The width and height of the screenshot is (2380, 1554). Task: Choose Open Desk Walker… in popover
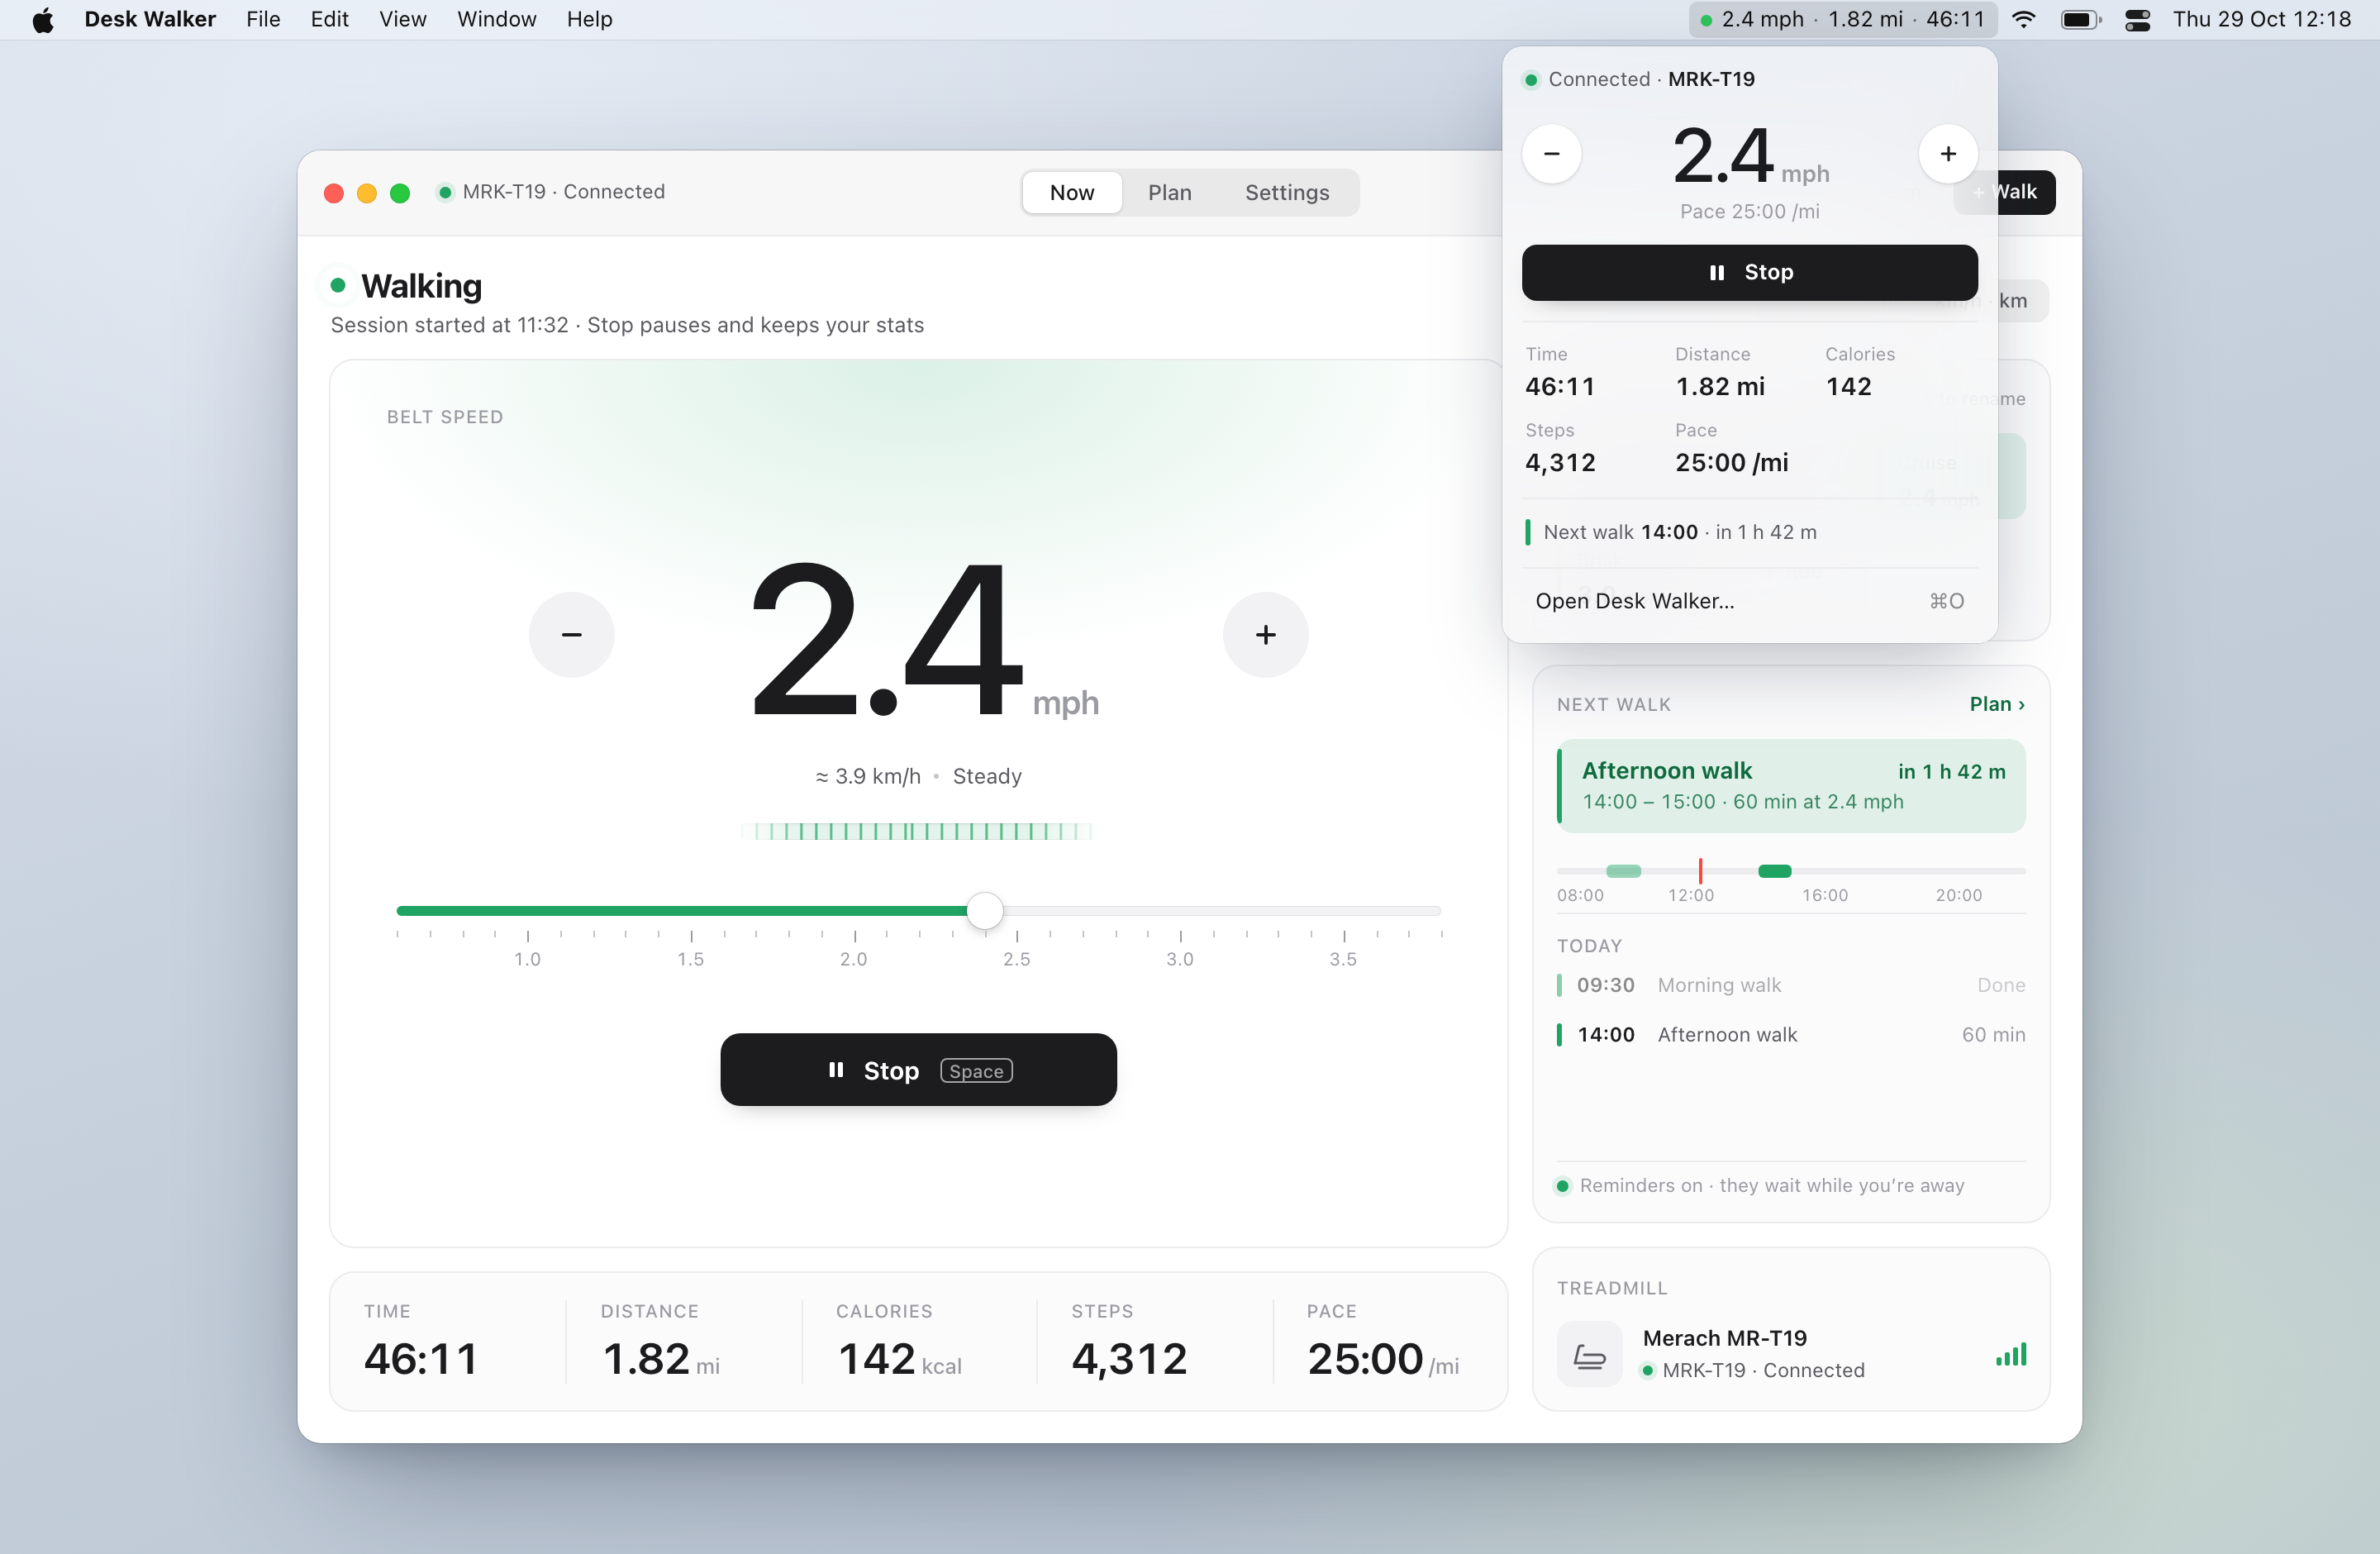tap(1749, 601)
